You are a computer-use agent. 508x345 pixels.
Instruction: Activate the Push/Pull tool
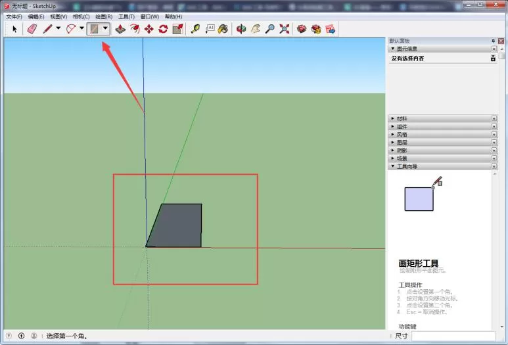click(120, 29)
